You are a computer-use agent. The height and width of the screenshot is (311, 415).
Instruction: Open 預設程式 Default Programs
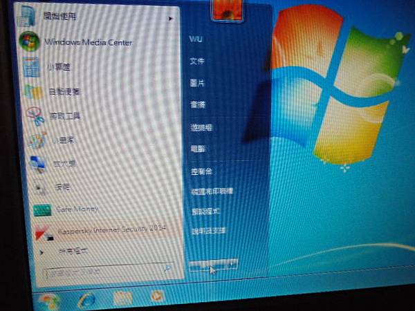pos(205,211)
